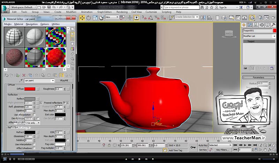Click the Set Key button

pyautogui.click(x=203, y=150)
